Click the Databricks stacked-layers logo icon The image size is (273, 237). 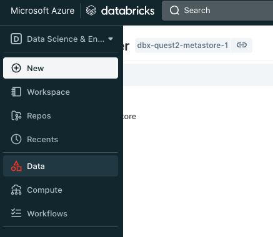[x=91, y=11]
